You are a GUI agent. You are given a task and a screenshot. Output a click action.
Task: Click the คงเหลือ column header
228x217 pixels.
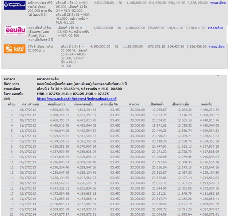[206, 104]
